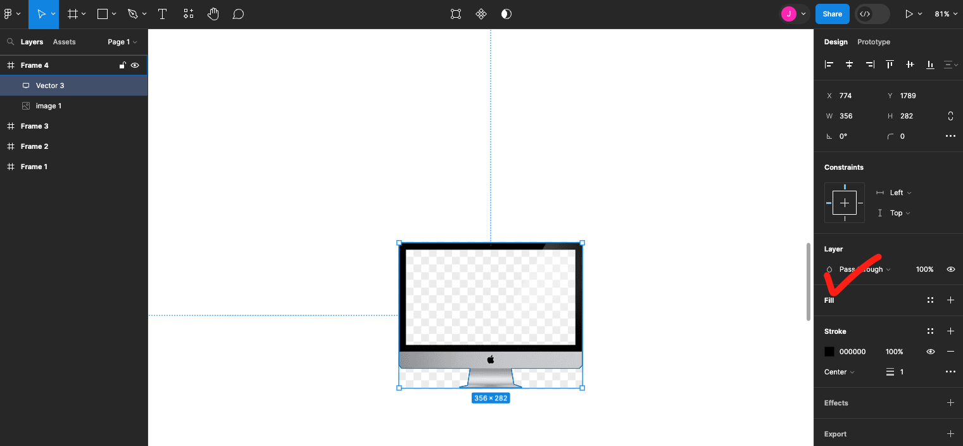Select the Frame 3 layer
The width and height of the screenshot is (963, 446).
tap(73, 126)
